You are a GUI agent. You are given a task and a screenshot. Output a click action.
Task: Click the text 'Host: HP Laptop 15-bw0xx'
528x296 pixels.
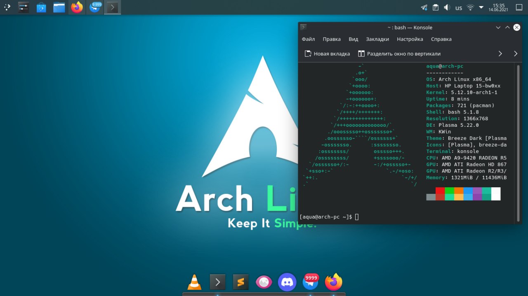point(463,86)
